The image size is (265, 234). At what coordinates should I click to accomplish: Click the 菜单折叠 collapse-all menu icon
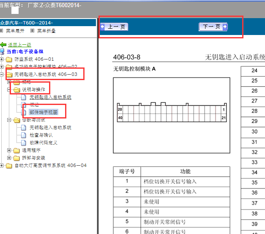click(x=32, y=31)
